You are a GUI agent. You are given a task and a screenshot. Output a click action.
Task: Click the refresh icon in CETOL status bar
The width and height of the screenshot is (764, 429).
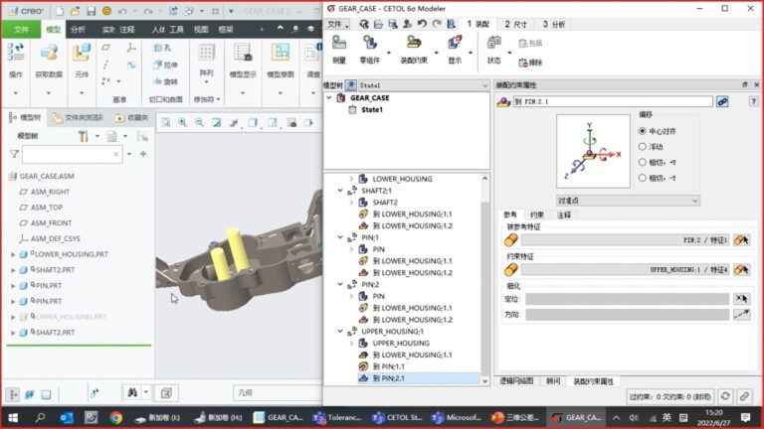(x=725, y=396)
